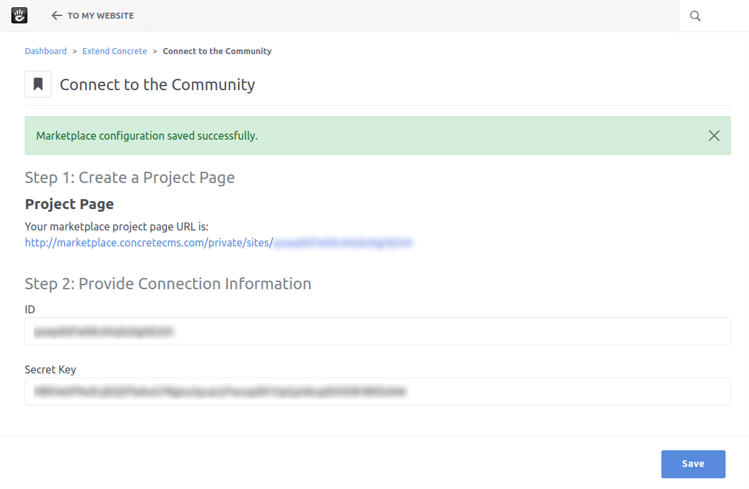Click 'Step 1: Create a Project Page' heading
Viewport: 749px width, 489px height.
click(130, 178)
